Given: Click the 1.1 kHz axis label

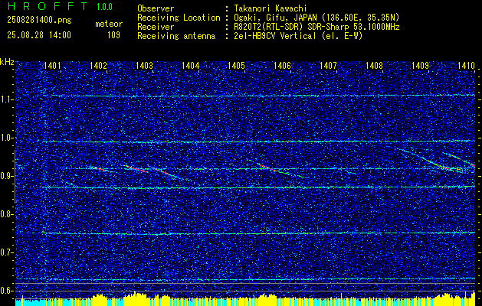Looking at the screenshot, I should point(7,99).
